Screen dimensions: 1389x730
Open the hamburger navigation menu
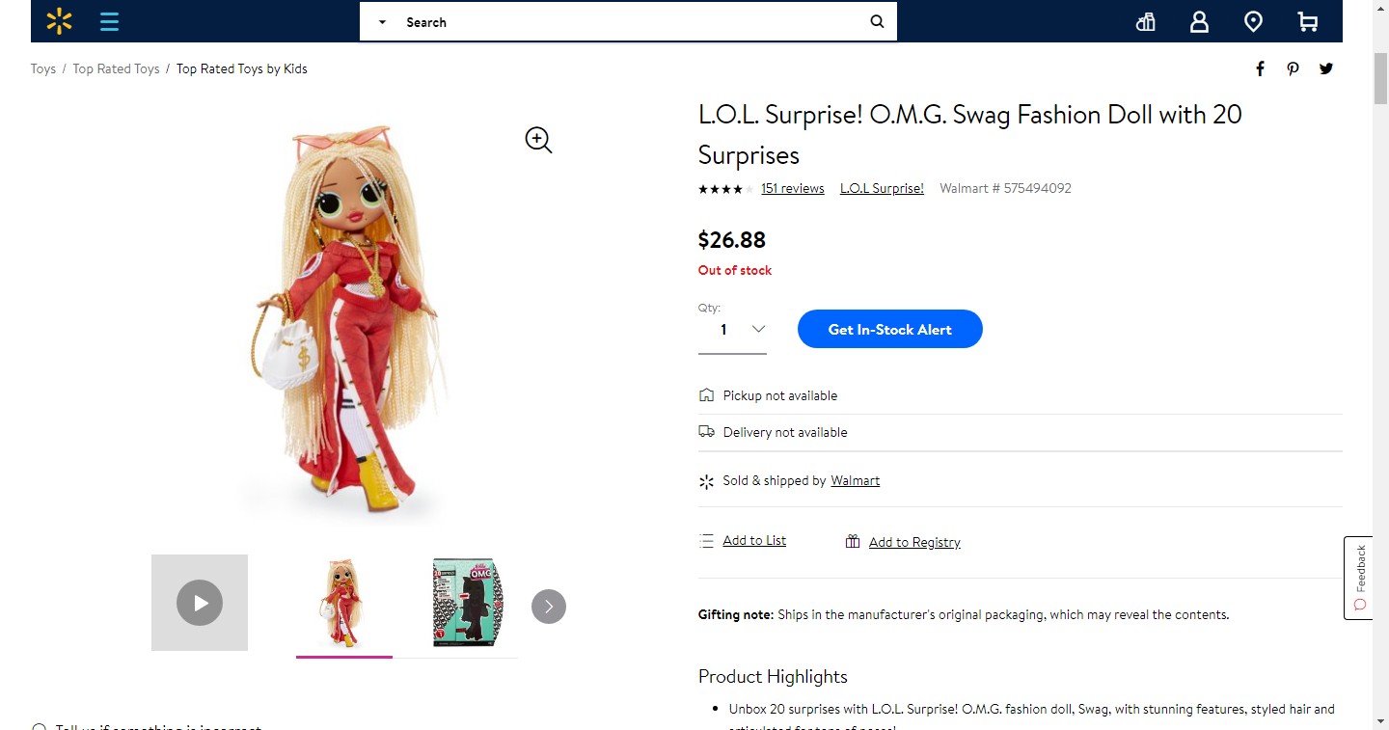click(110, 21)
